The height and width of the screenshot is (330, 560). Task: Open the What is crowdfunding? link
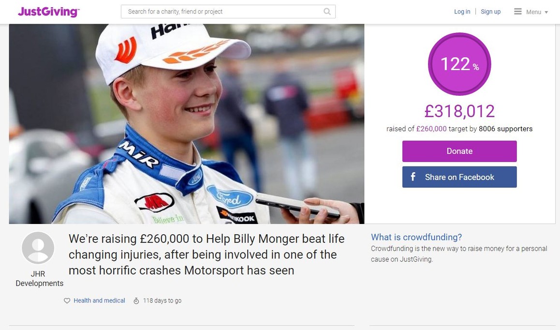(x=416, y=237)
